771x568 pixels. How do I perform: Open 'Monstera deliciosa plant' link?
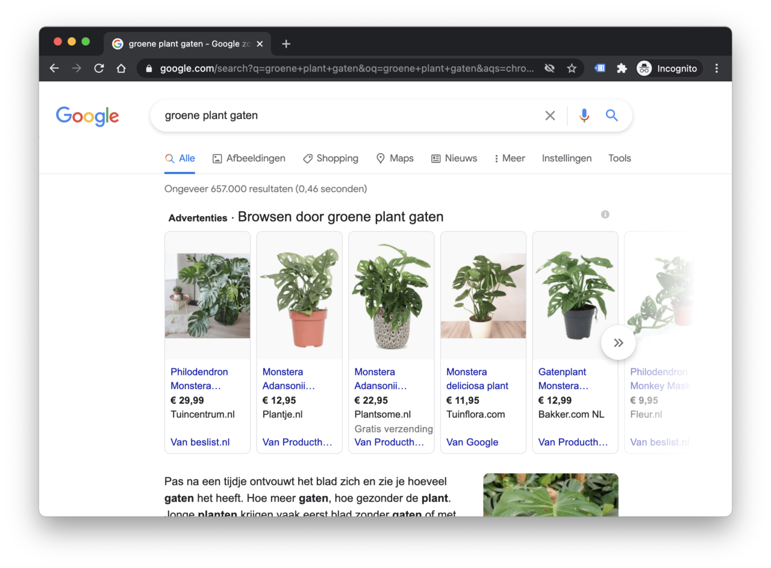point(477,378)
